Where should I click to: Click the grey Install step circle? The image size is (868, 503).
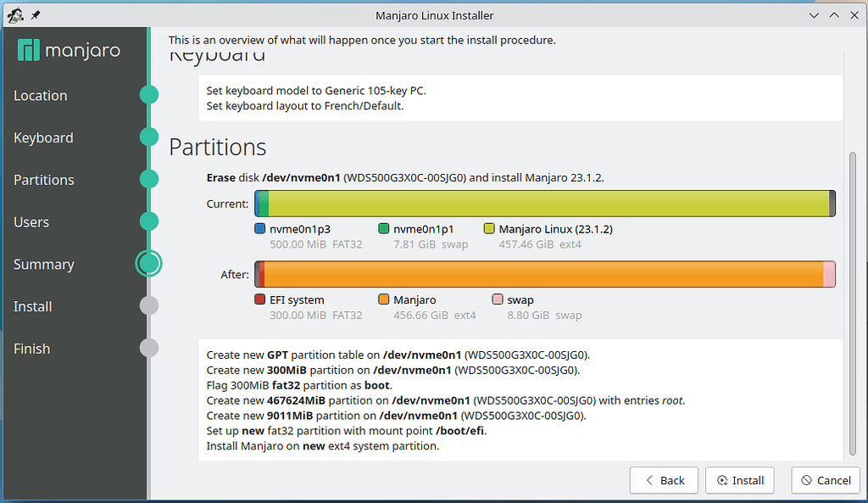pyautogui.click(x=149, y=306)
